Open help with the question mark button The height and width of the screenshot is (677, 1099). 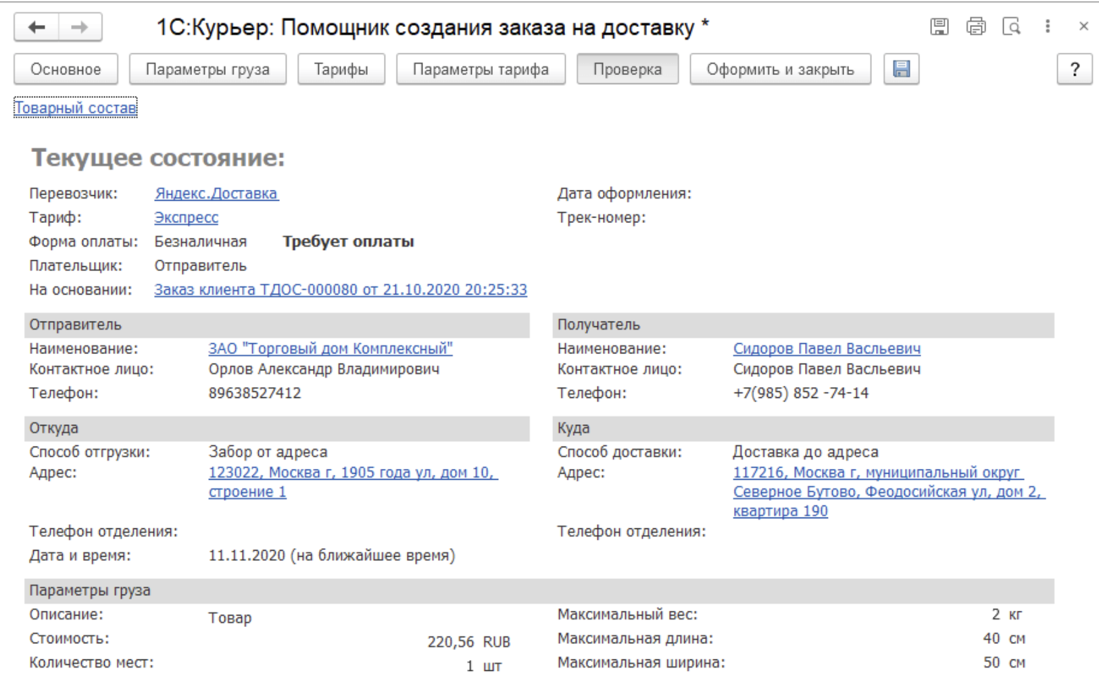click(1074, 69)
